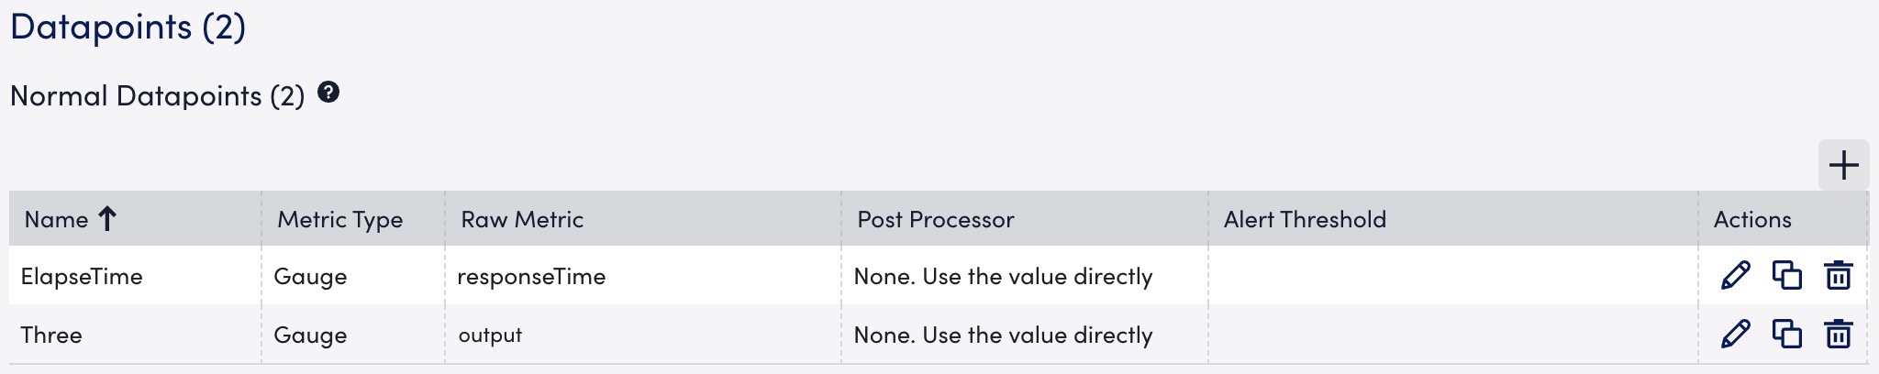Viewport: 1879px width, 374px height.
Task: Click the Post Processor column header
Action: 935,220
